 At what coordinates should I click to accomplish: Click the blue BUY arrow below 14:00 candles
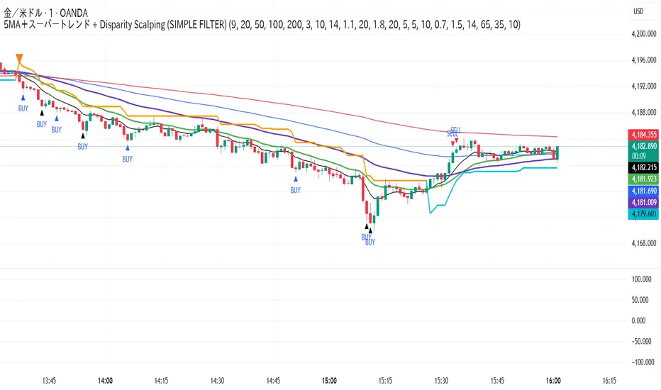[128, 148]
